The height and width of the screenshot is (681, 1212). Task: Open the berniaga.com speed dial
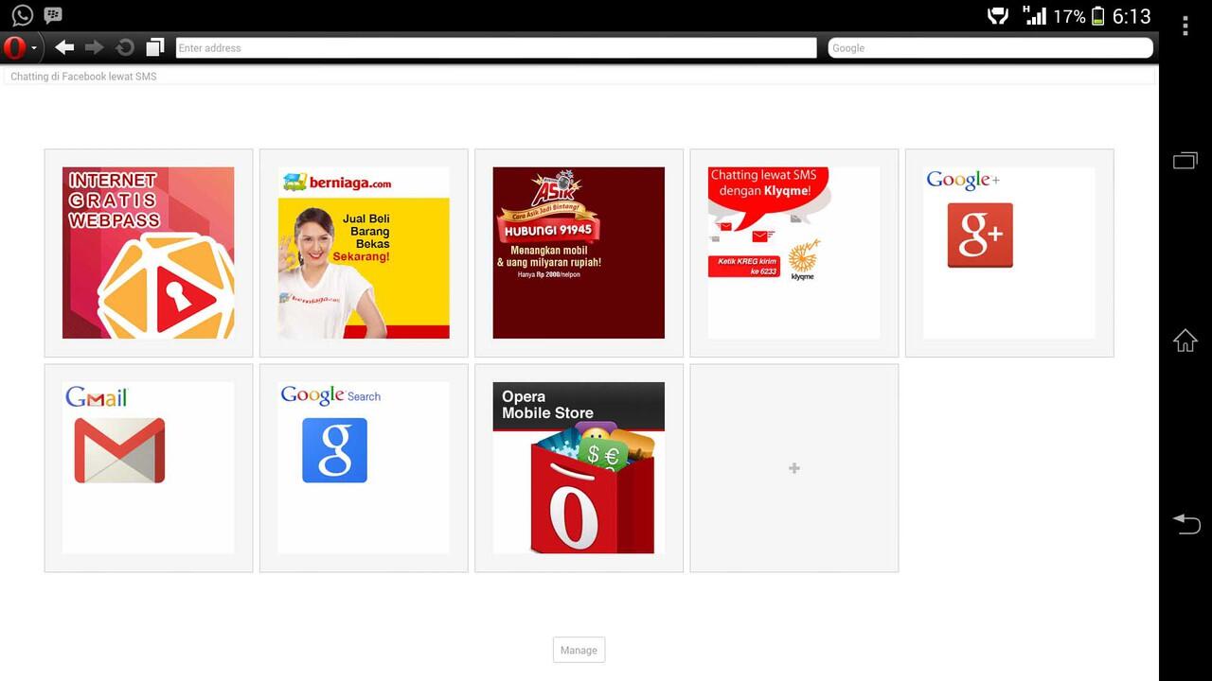coord(364,253)
